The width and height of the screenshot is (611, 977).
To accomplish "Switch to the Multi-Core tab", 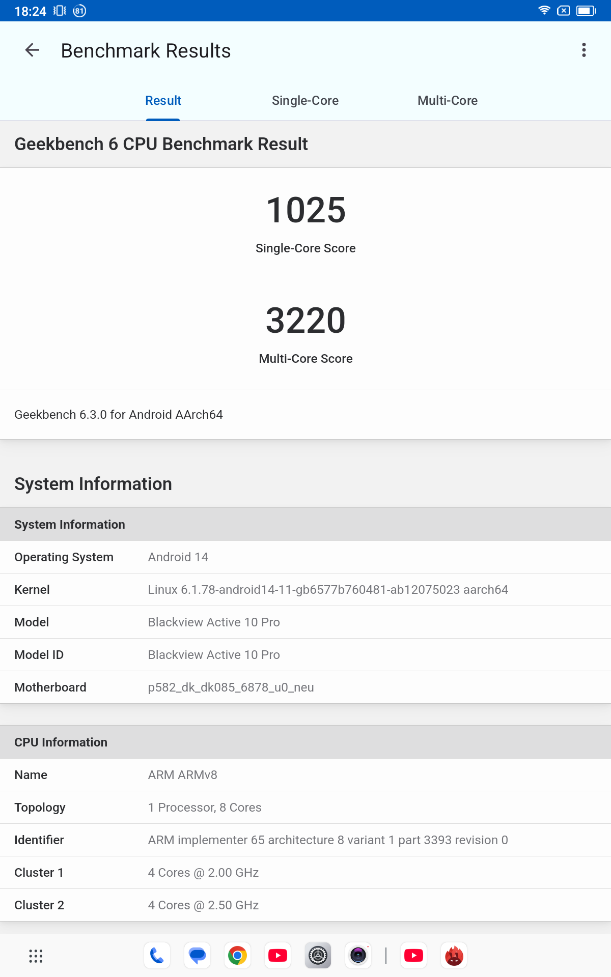I will 448,101.
